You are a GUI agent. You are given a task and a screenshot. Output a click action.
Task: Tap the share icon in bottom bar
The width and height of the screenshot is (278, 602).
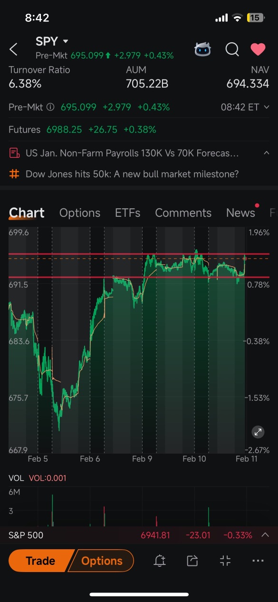pos(192,561)
